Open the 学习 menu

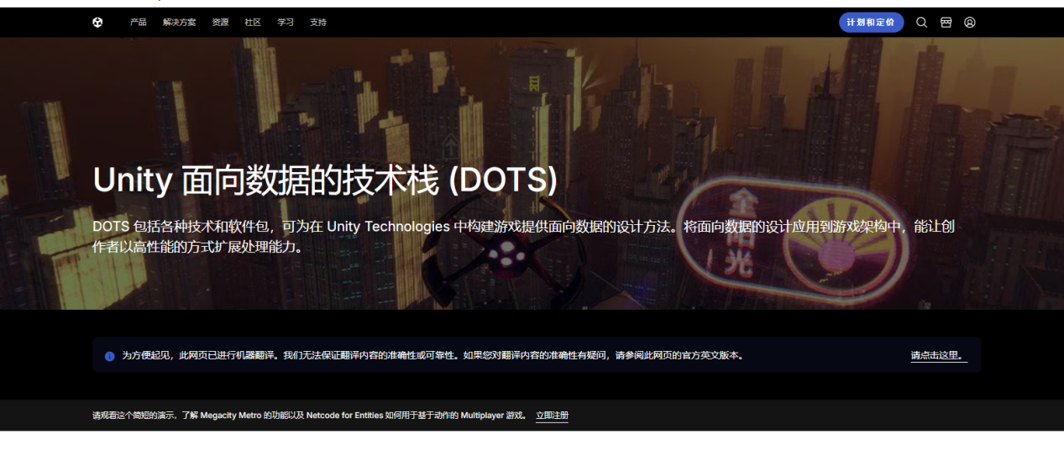286,23
